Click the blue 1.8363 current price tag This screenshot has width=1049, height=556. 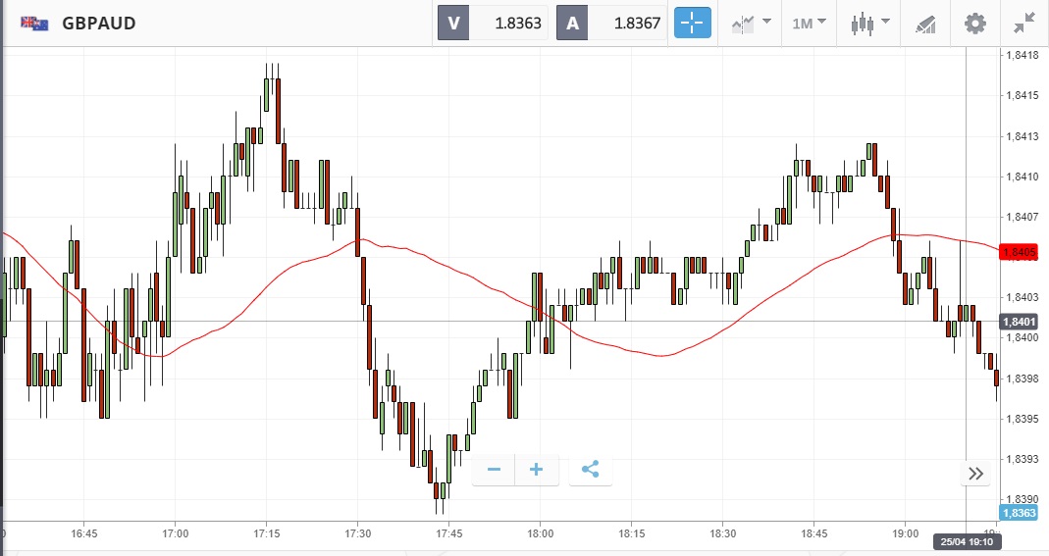pos(1019,513)
